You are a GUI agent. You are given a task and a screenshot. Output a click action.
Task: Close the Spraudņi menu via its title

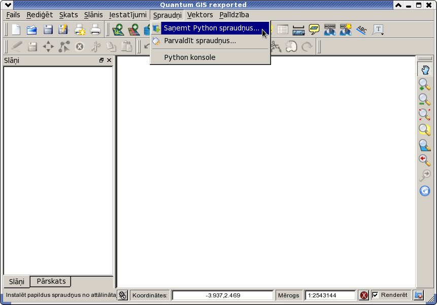tap(167, 15)
